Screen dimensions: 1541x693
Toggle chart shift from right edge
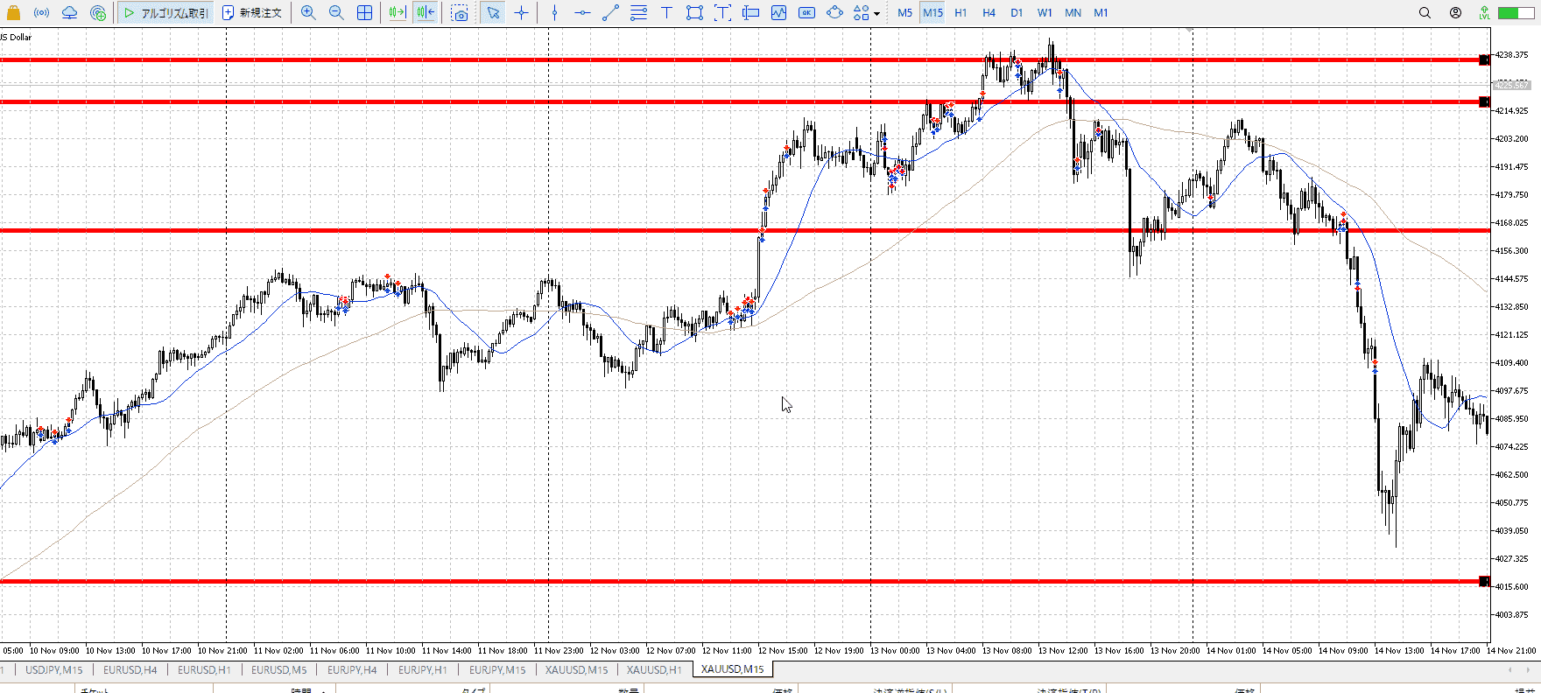pos(426,13)
